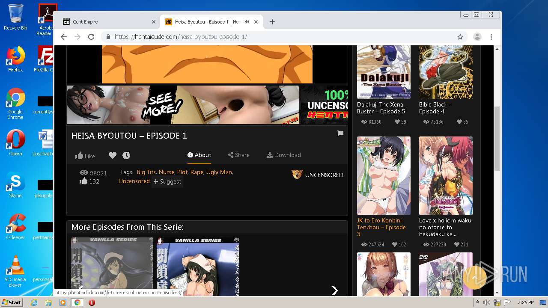This screenshot has width=548, height=308.
Task: Reload the current page
Action: (x=91, y=37)
